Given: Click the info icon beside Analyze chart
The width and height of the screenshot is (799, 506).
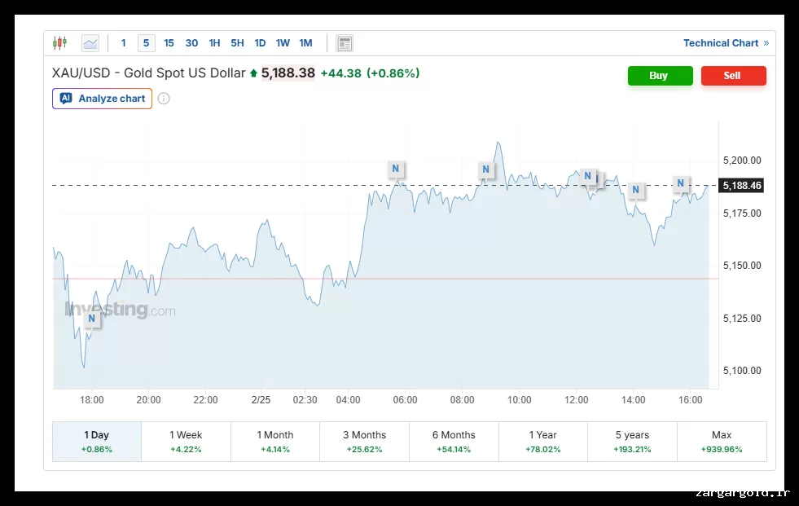Looking at the screenshot, I should (x=164, y=99).
